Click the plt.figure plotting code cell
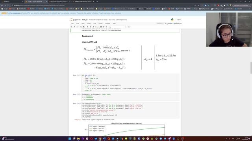252x141 pixels. pos(130,110)
